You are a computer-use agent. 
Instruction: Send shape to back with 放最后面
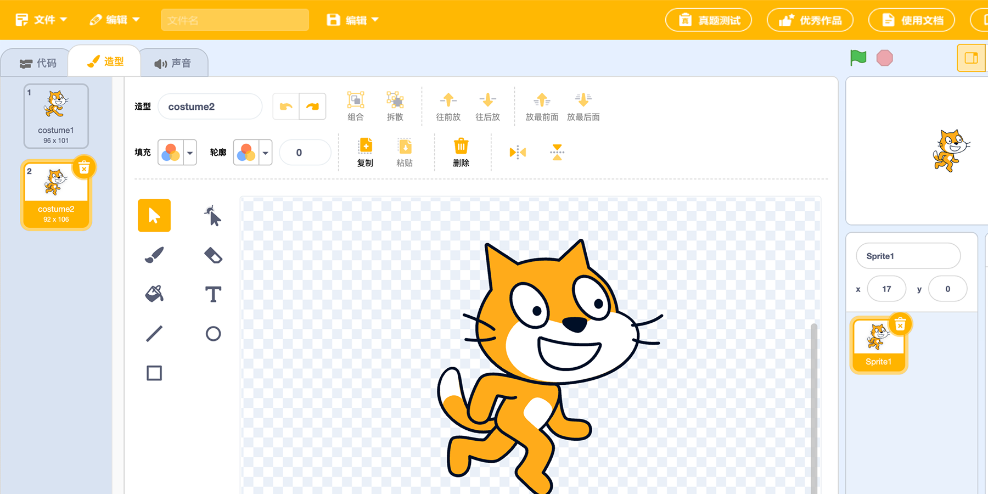point(583,106)
